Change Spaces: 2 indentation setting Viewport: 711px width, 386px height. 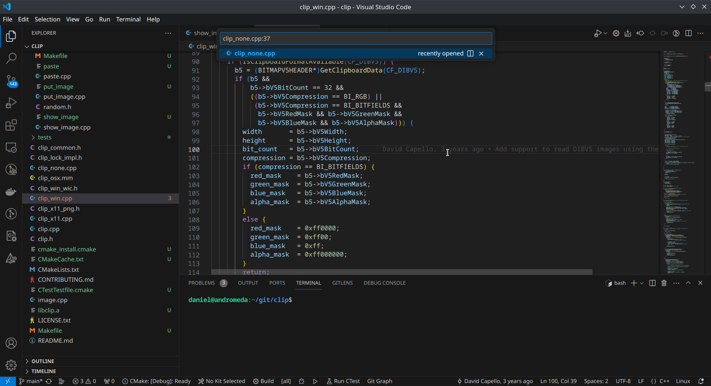pos(596,381)
